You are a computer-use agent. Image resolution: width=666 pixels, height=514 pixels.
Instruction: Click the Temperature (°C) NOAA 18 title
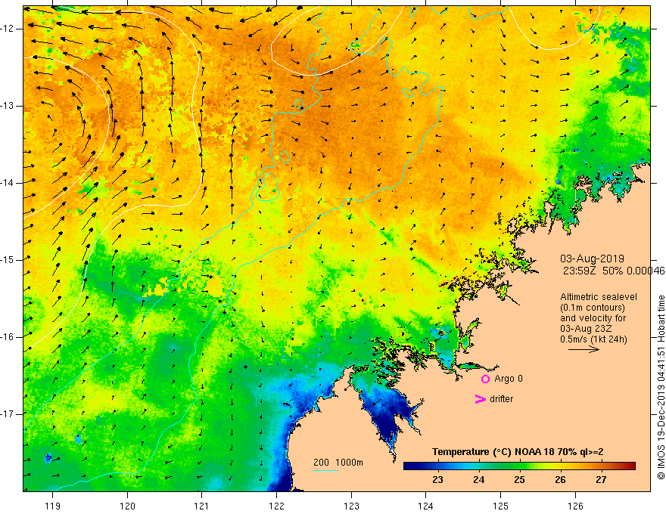[518, 452]
